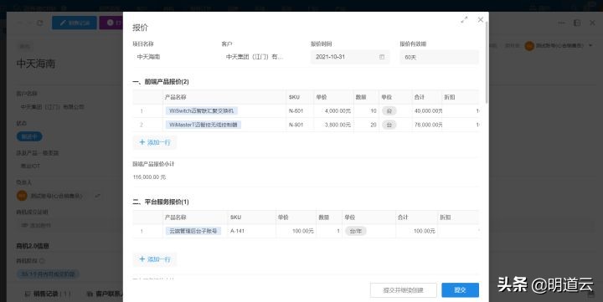The image size is (603, 302).
Task: Click 中天海南 record title in background
Action: pyautogui.click(x=36, y=64)
